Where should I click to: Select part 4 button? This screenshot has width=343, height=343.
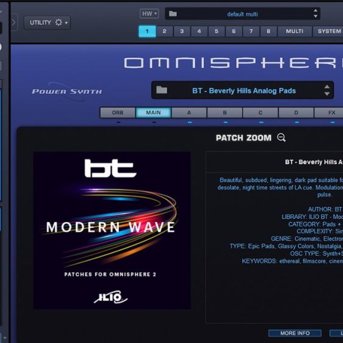coord(199,31)
